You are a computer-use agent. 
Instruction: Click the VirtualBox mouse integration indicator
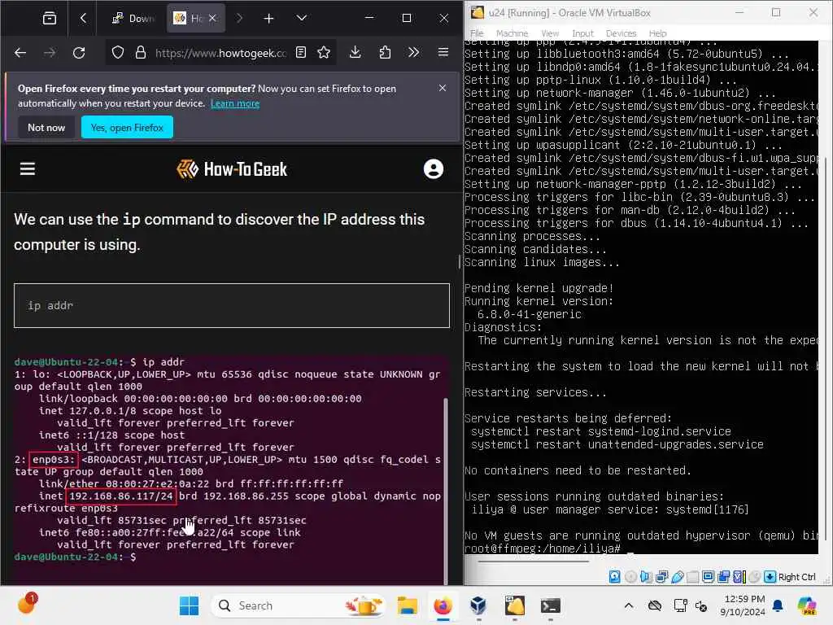tap(754, 577)
